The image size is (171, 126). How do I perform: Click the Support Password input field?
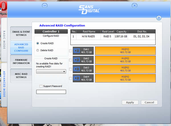coord(51,92)
